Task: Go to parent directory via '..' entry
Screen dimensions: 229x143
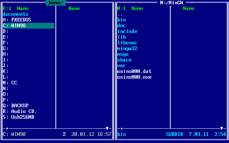Action: [x=120, y=14]
